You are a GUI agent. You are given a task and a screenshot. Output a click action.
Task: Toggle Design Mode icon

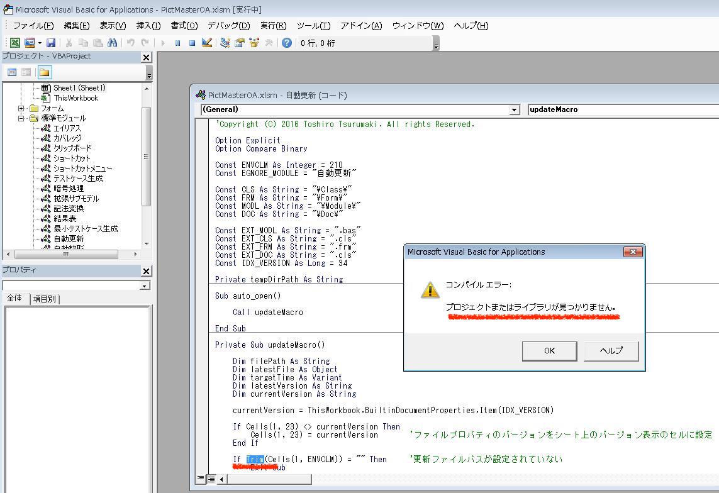(207, 43)
